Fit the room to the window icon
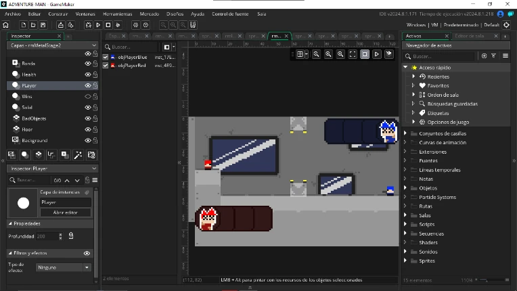Screen dimensions: 517x291 pos(353,54)
